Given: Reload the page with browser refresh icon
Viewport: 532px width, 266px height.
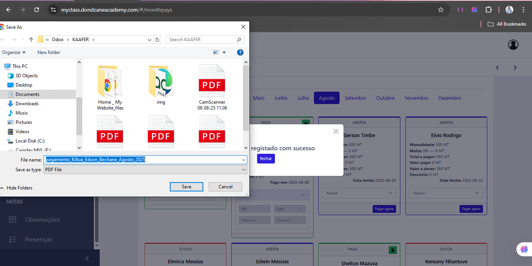Looking at the screenshot, I should 36,10.
